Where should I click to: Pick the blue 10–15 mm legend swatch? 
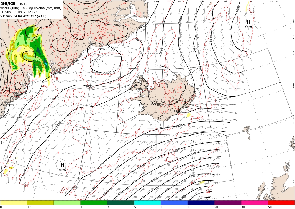(174, 203)
